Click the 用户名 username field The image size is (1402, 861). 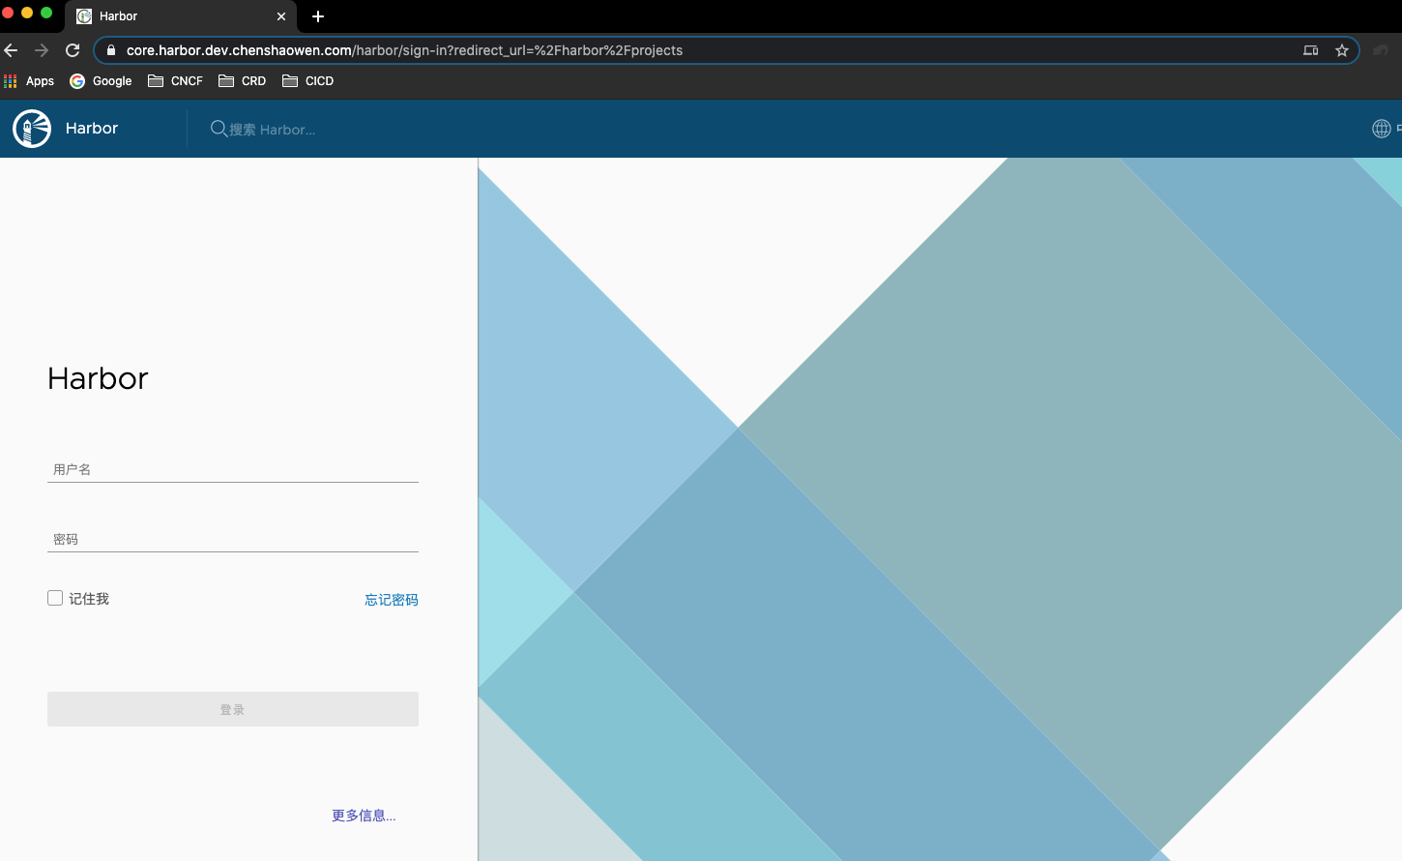(233, 469)
